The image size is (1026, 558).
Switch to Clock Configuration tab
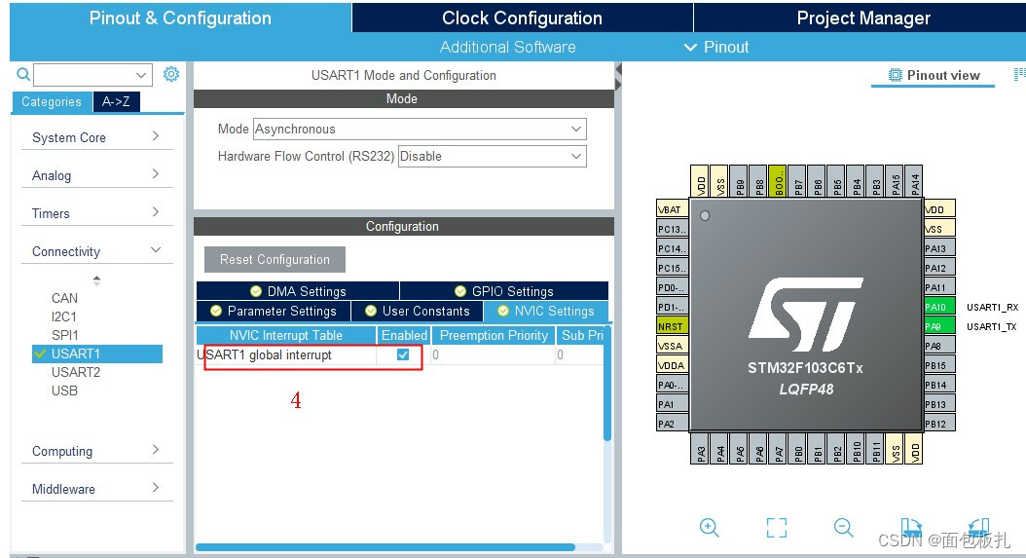[522, 18]
